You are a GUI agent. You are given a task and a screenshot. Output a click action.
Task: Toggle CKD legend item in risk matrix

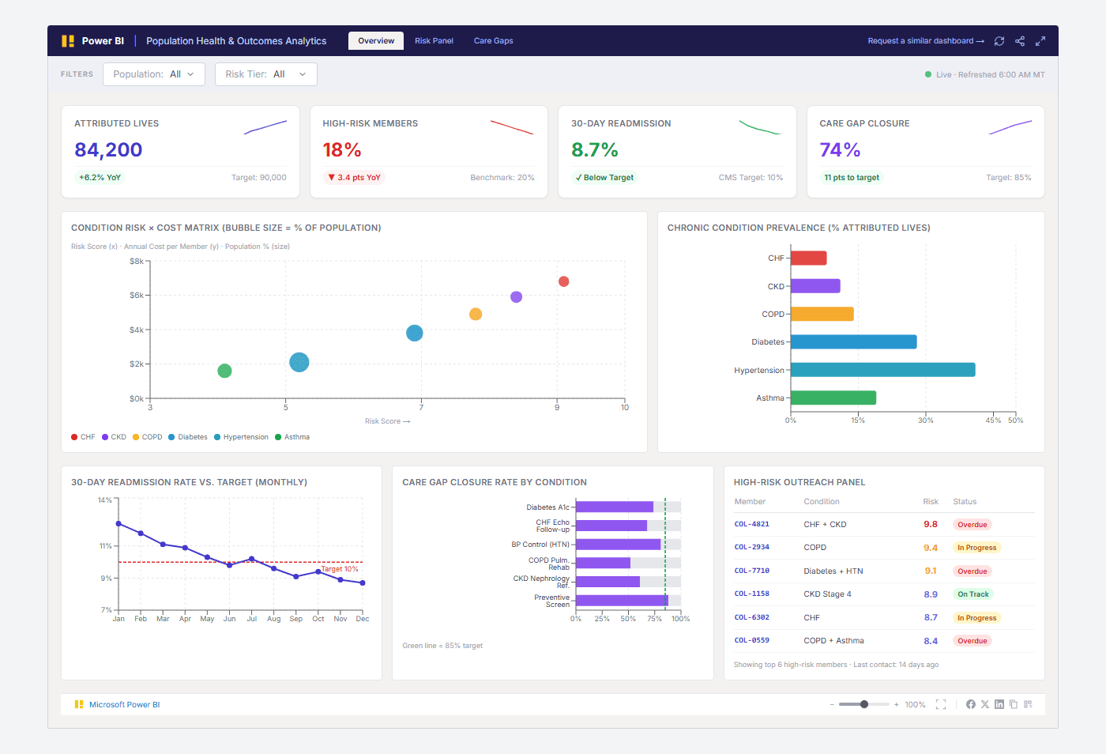pyautogui.click(x=114, y=437)
